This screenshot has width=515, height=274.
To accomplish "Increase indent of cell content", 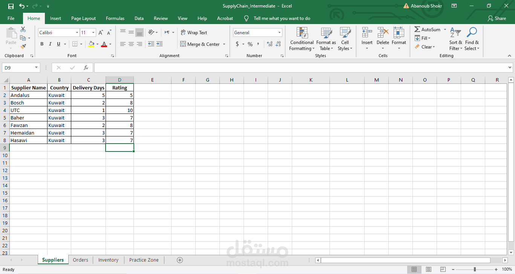I will pos(159,44).
